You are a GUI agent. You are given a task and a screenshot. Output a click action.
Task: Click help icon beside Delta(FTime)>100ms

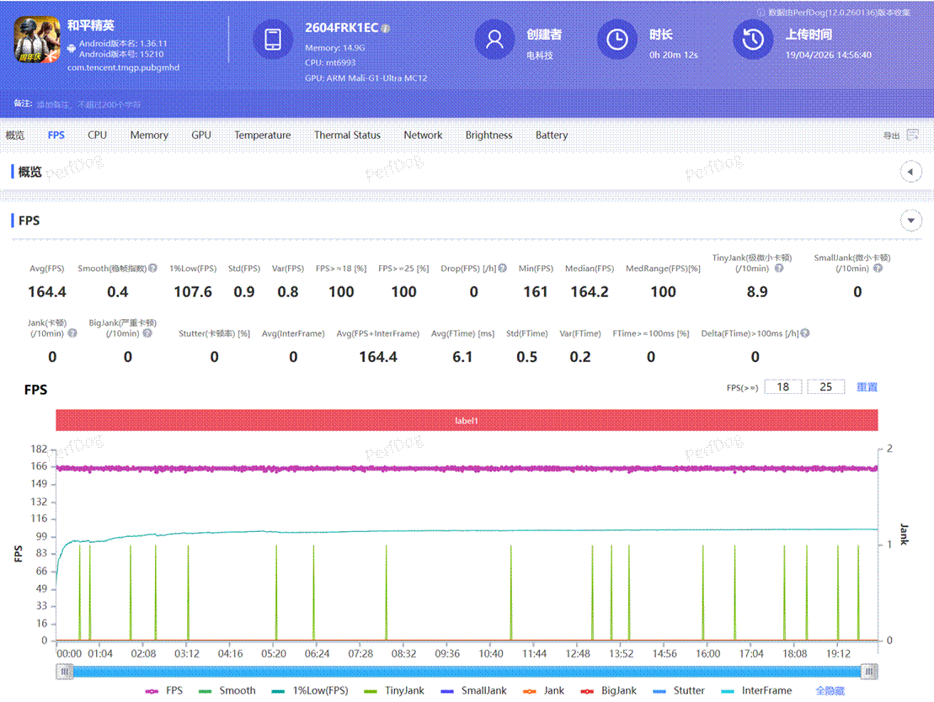pyautogui.click(x=804, y=333)
